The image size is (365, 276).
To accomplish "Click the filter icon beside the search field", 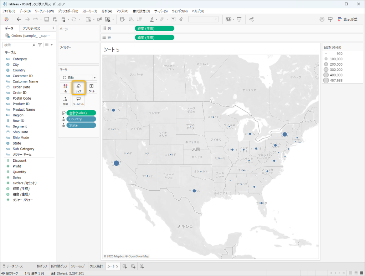I will [x=40, y=45].
